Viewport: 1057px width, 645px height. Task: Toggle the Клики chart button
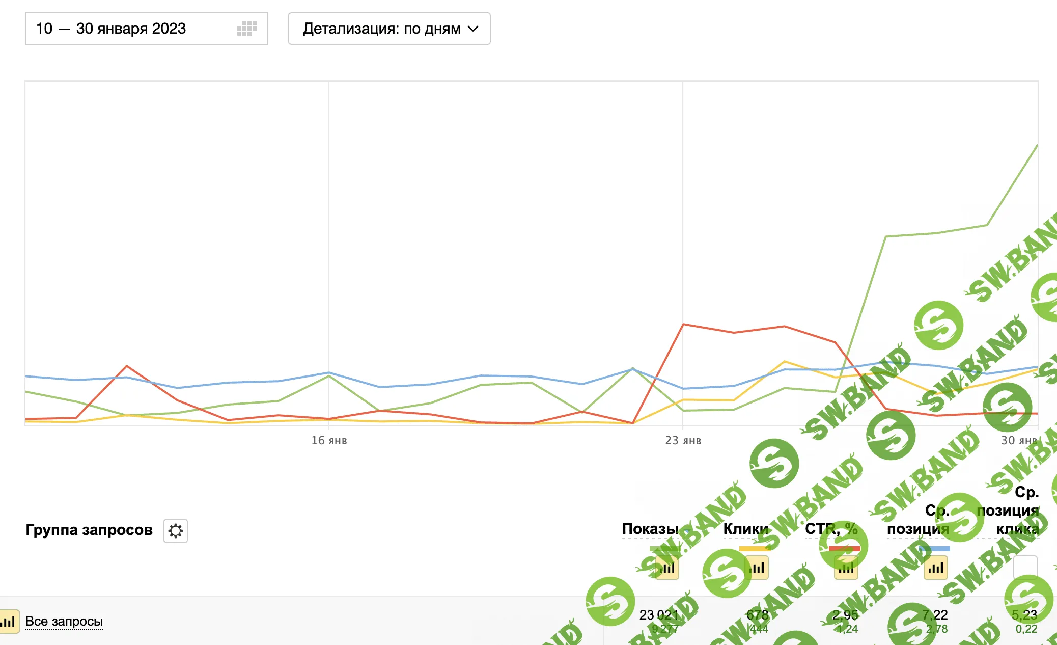coord(757,568)
